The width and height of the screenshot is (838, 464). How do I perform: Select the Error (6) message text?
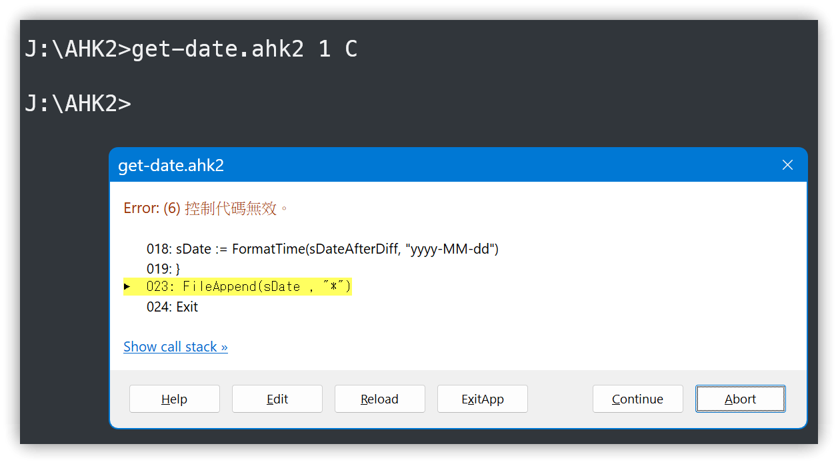[x=207, y=208]
